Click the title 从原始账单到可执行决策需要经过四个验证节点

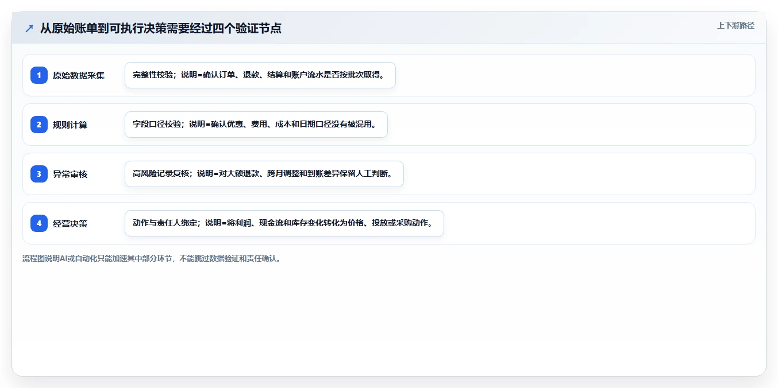(161, 28)
